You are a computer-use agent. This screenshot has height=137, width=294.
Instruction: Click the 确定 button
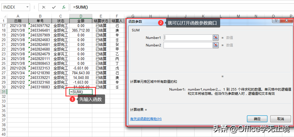pos(257,119)
